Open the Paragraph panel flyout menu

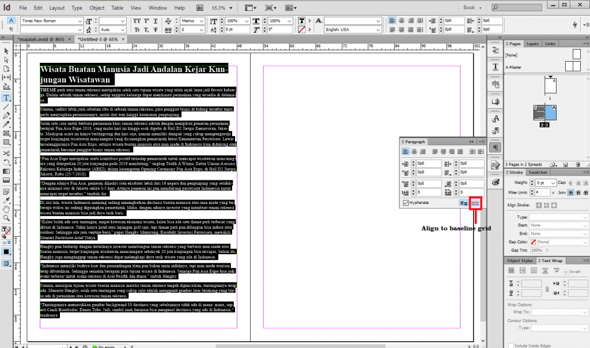click(x=481, y=142)
